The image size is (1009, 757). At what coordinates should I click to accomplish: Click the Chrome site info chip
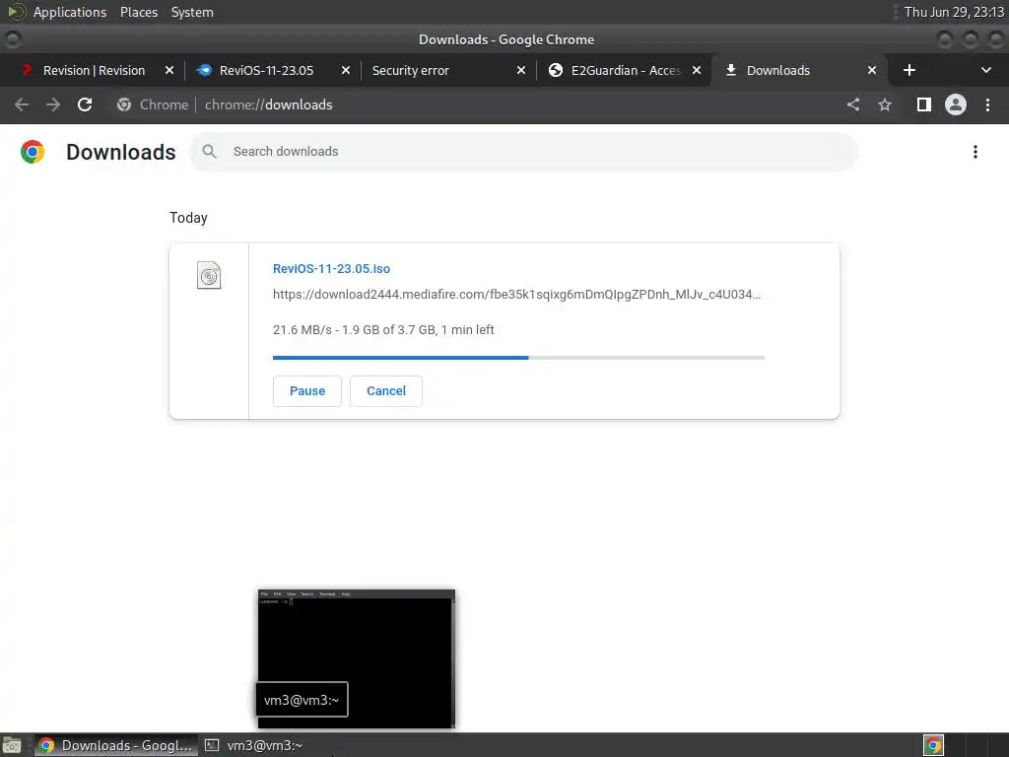pos(153,104)
